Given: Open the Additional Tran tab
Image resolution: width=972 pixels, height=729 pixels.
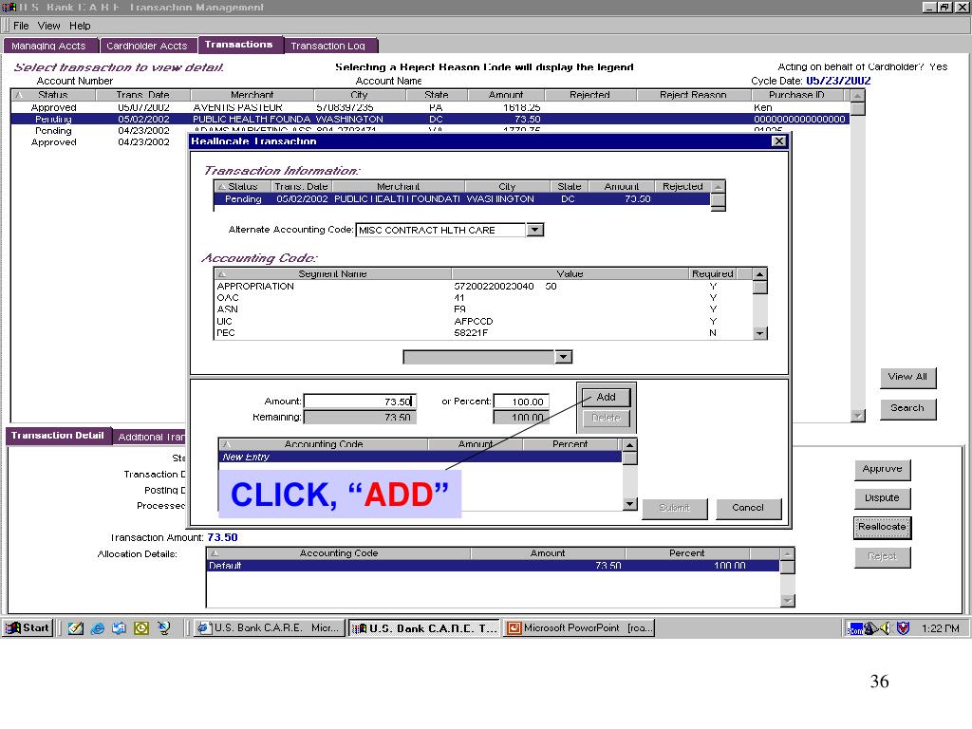Looking at the screenshot, I should click(x=151, y=437).
